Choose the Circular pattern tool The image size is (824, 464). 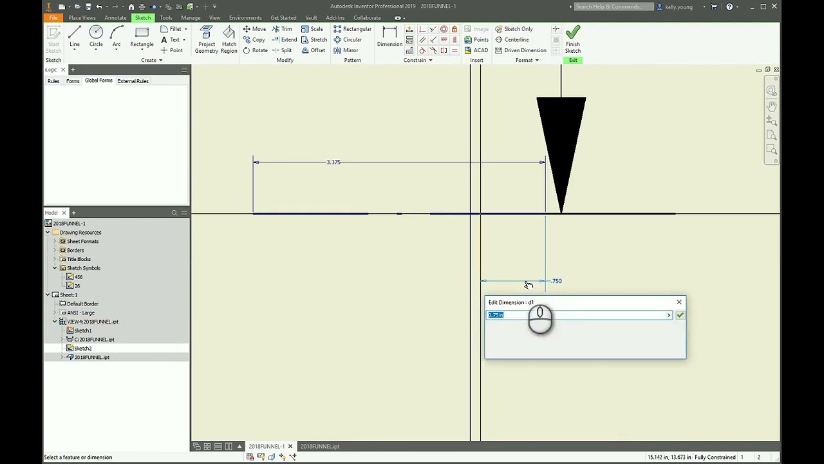tap(348, 39)
